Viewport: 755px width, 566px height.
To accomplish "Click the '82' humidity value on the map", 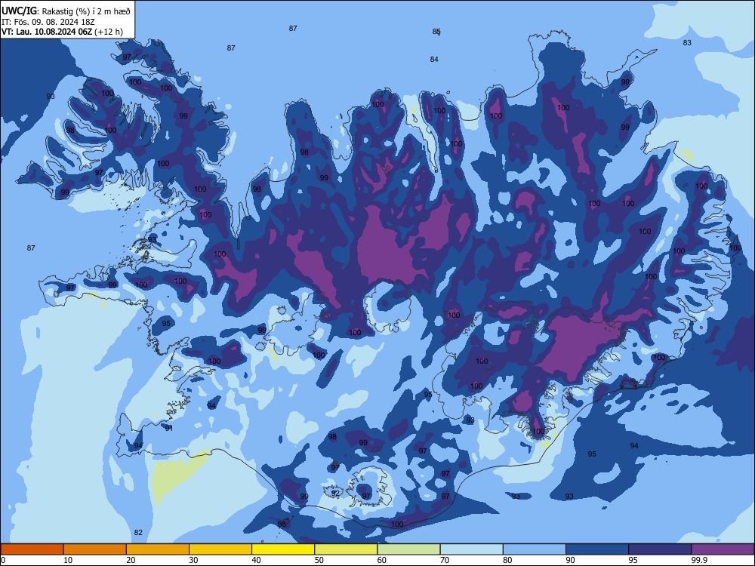I will point(138,532).
